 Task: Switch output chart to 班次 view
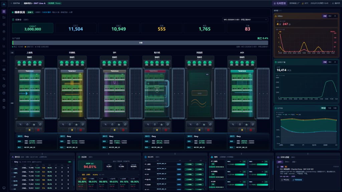(330, 62)
